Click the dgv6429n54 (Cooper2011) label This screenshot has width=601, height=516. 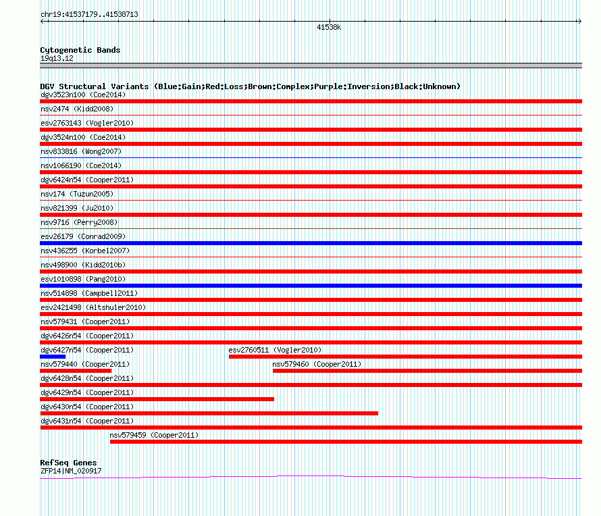(x=87, y=392)
